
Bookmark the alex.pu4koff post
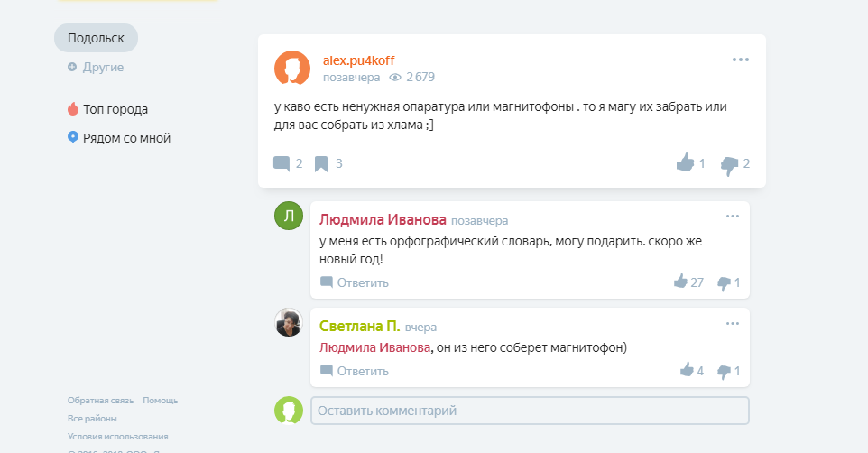click(320, 163)
